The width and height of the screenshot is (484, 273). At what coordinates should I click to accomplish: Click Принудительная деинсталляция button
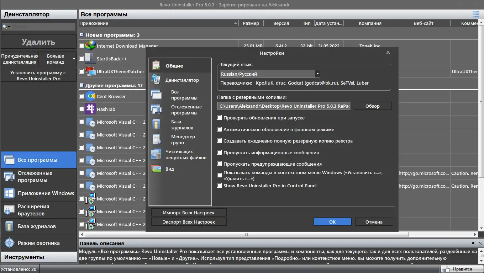click(20, 59)
